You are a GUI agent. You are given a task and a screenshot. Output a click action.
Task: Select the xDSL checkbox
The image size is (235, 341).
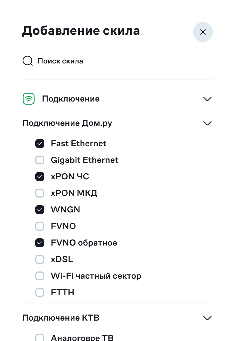40,259
